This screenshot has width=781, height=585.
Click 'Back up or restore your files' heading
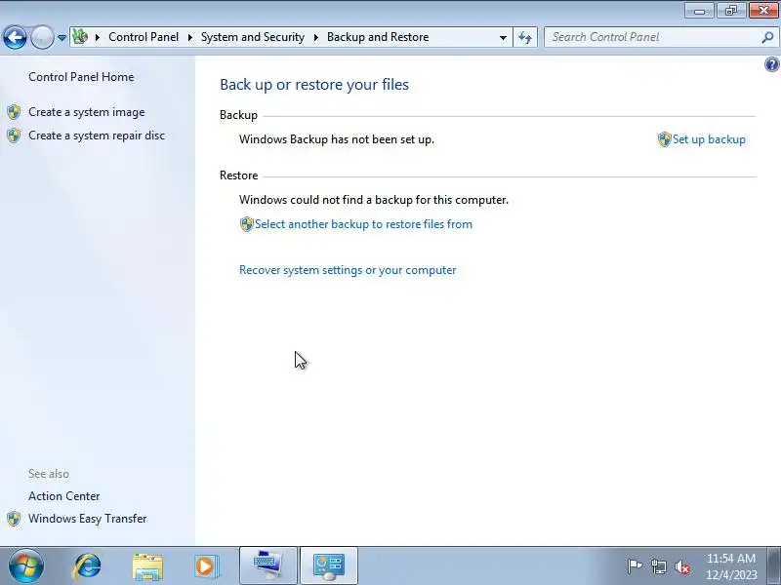click(314, 85)
